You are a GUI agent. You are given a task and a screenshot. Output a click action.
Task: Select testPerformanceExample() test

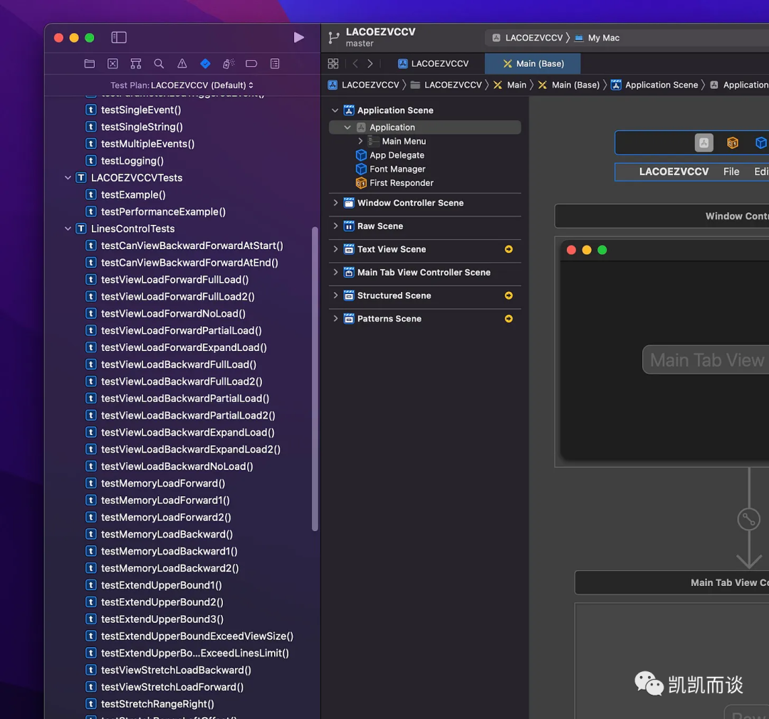click(x=163, y=212)
